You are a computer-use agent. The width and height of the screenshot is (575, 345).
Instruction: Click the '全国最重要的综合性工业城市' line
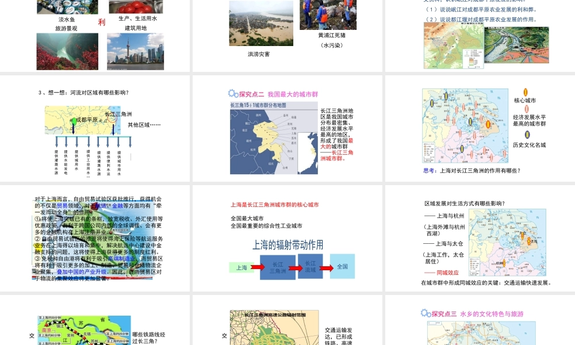[266, 226]
